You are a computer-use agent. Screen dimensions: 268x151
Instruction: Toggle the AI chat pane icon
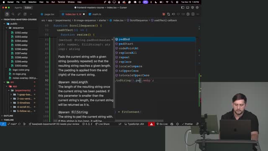pos(193,8)
